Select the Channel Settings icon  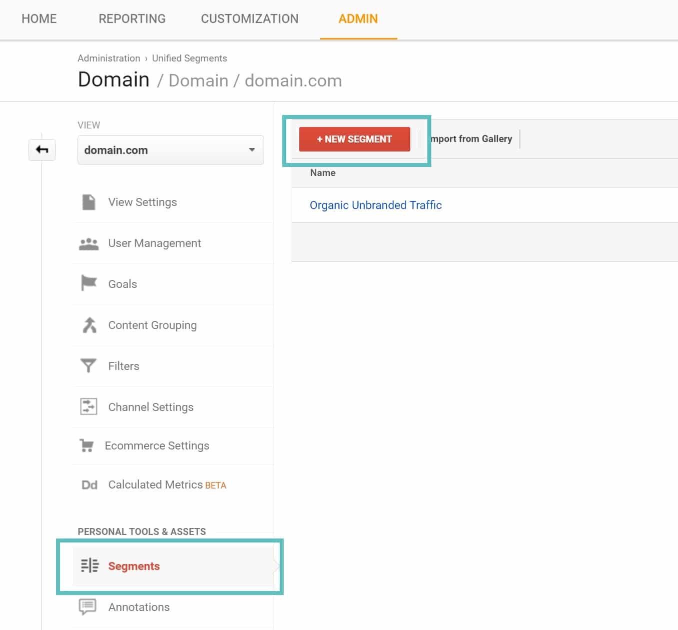click(88, 406)
